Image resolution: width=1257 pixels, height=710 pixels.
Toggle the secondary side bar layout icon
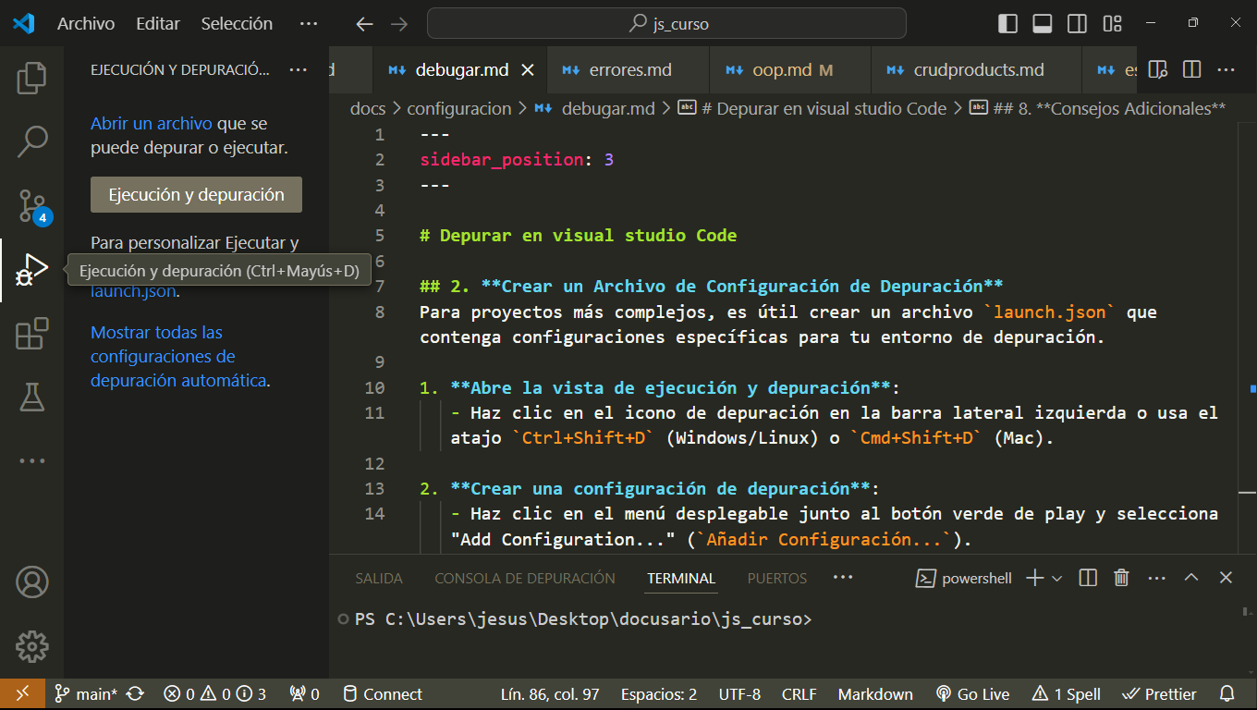click(x=1077, y=23)
